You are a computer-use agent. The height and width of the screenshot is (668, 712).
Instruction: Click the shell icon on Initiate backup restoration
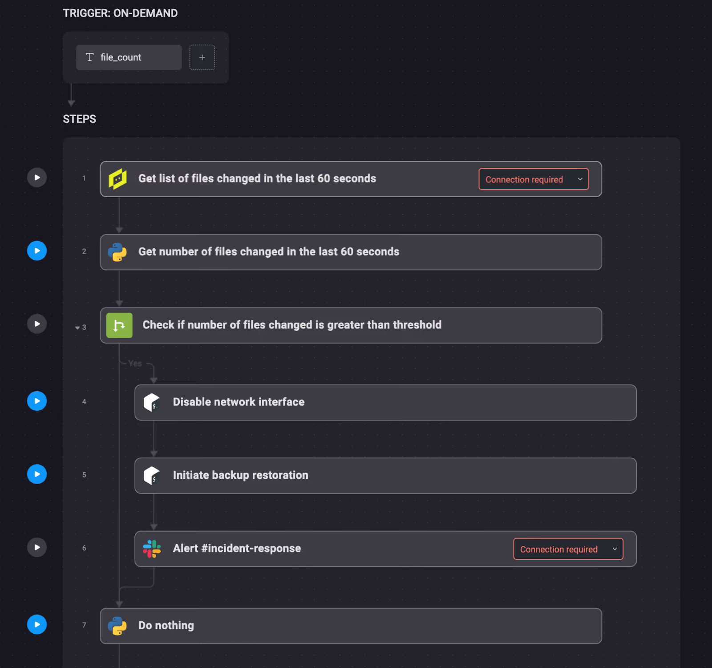[x=152, y=475]
